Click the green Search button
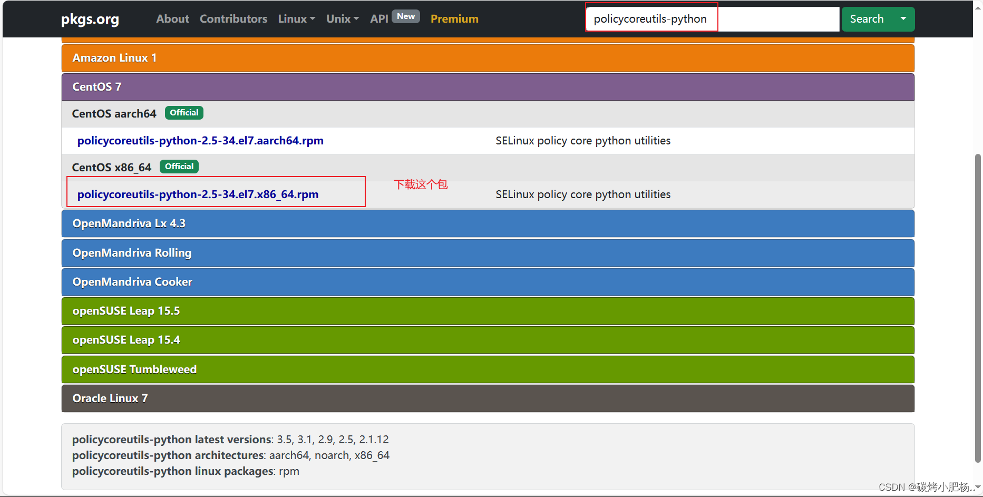Viewport: 983px width, 497px height. (867, 19)
